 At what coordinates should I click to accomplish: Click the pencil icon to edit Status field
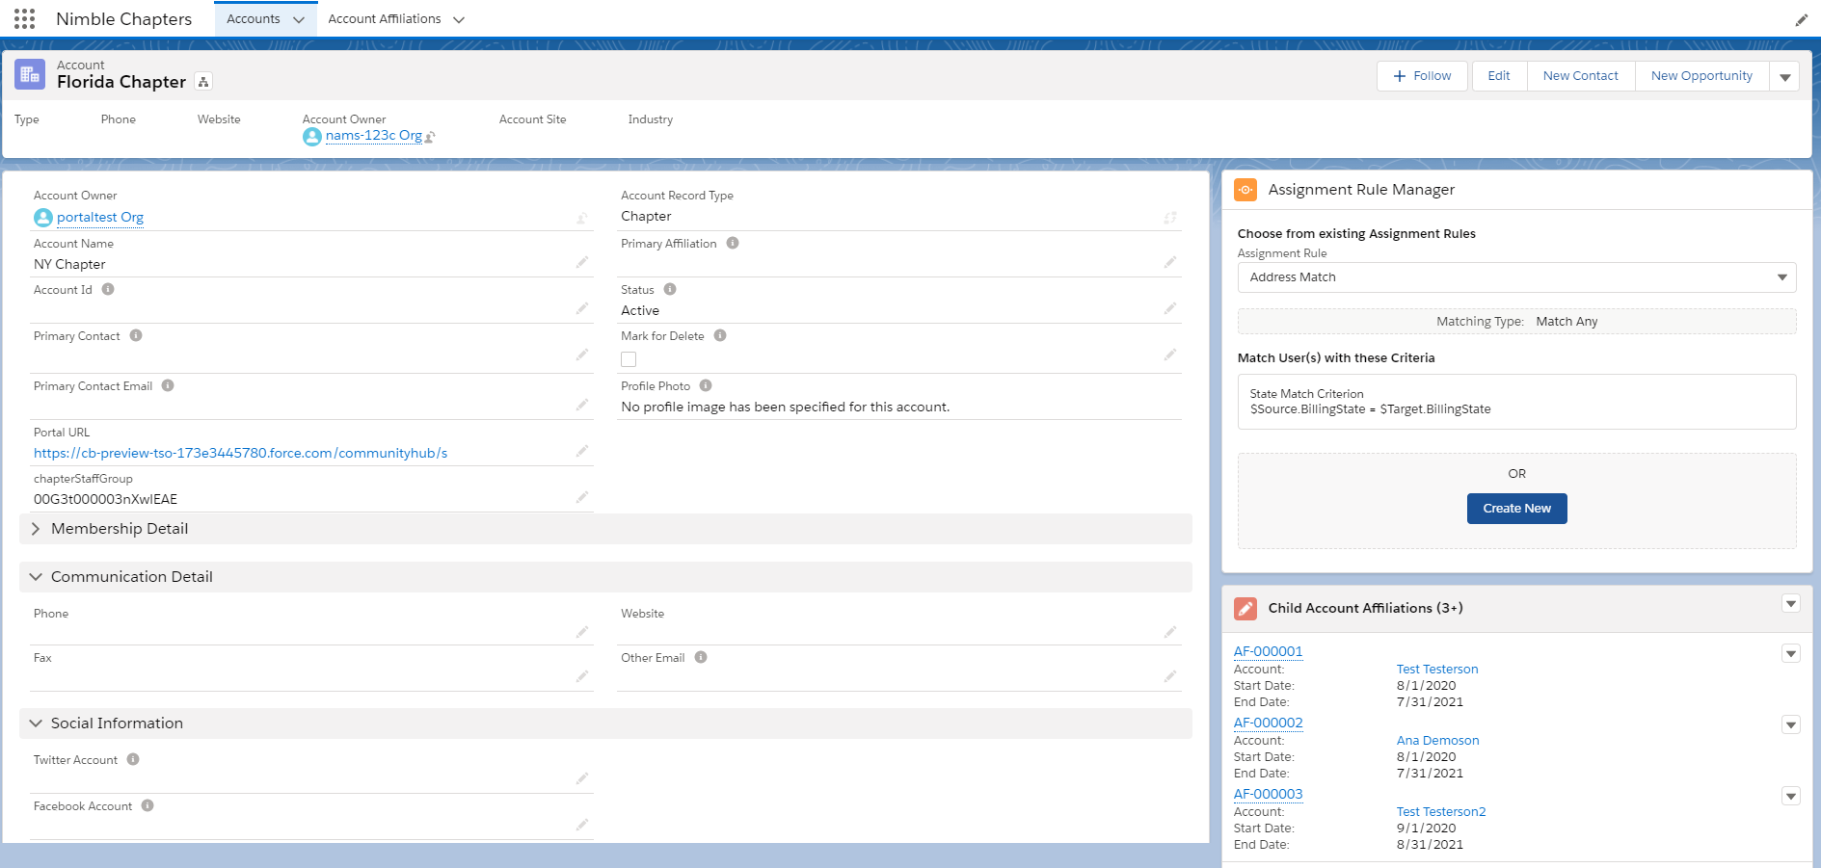click(x=1169, y=308)
